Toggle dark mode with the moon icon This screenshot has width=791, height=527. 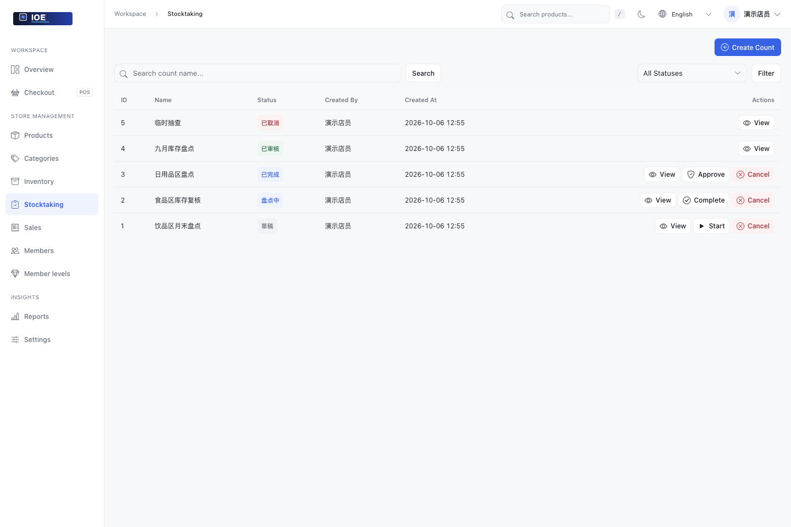(641, 14)
